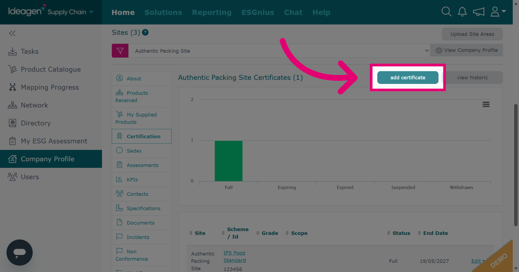519x272 pixels.
Task: Open the KPIs tab
Action: click(142, 179)
